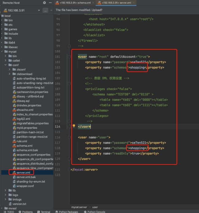Collapse the conf folder

(6, 65)
